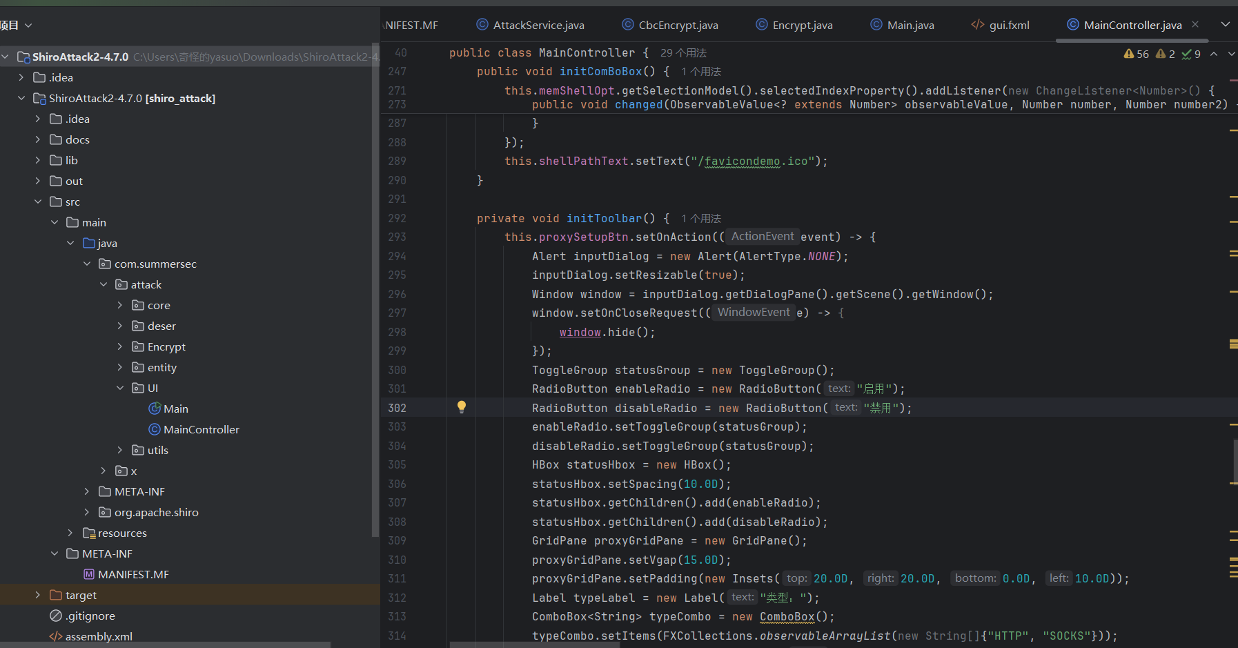Close the MainController.java tab
The image size is (1238, 648).
coord(1195,25)
